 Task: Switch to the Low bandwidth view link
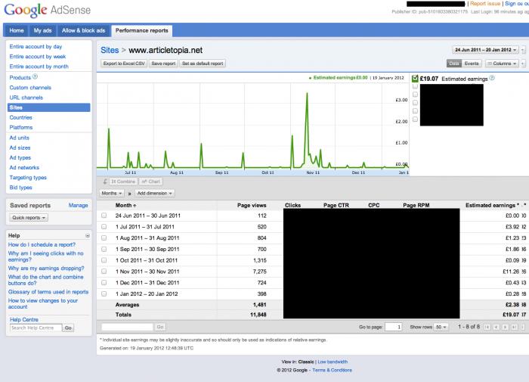coord(333,362)
